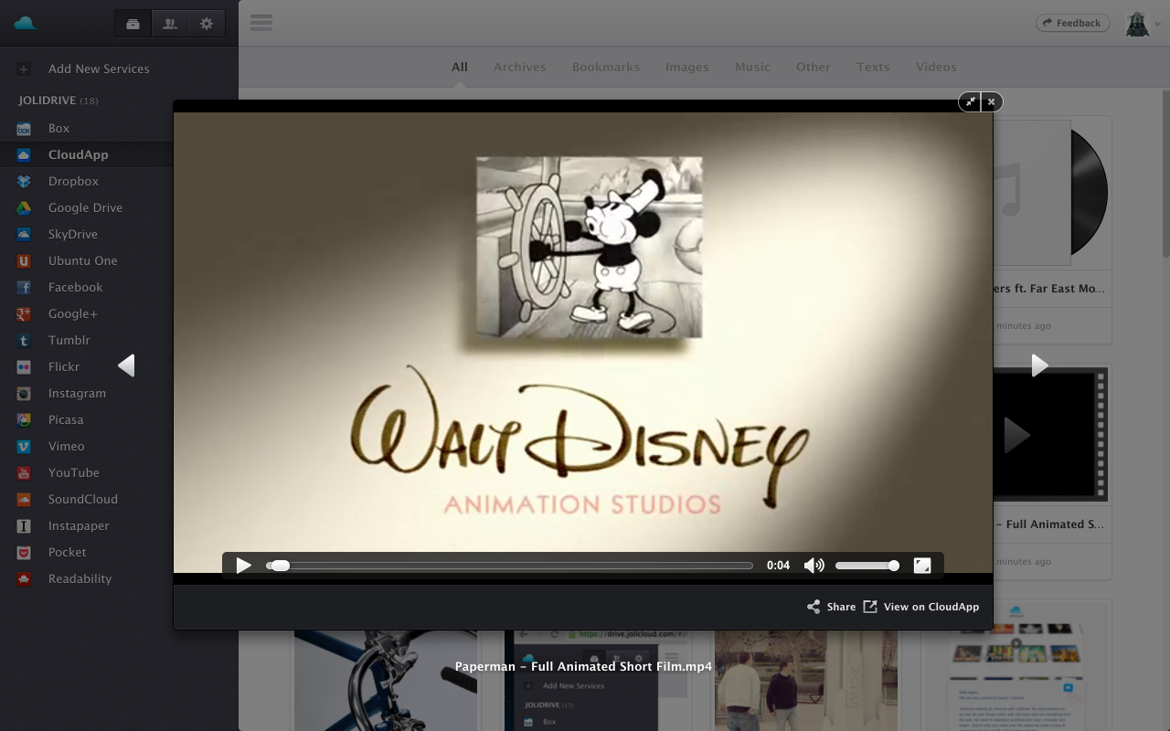1170x731 pixels.
Task: Open the bicycle image thumbnail
Action: pyautogui.click(x=386, y=681)
